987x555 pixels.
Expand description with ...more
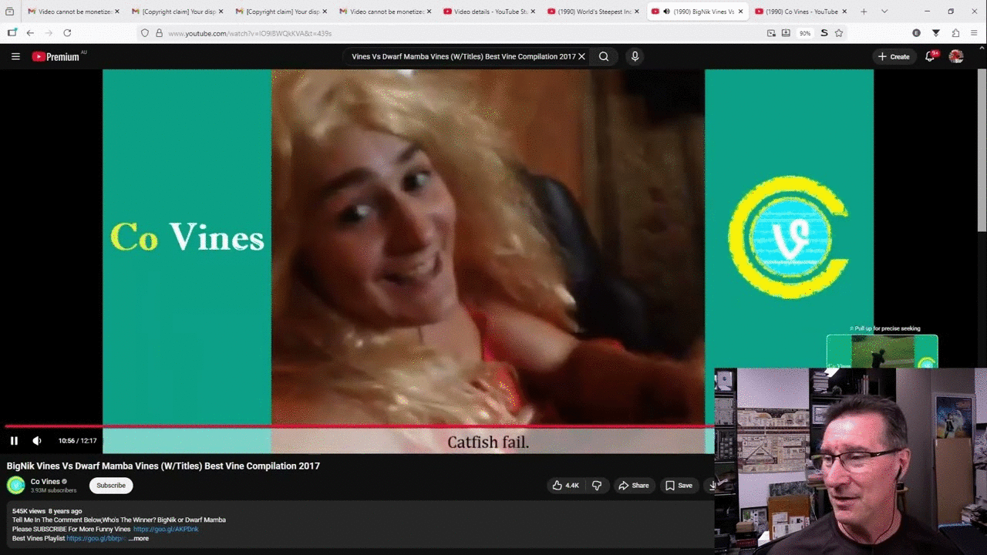[139, 538]
